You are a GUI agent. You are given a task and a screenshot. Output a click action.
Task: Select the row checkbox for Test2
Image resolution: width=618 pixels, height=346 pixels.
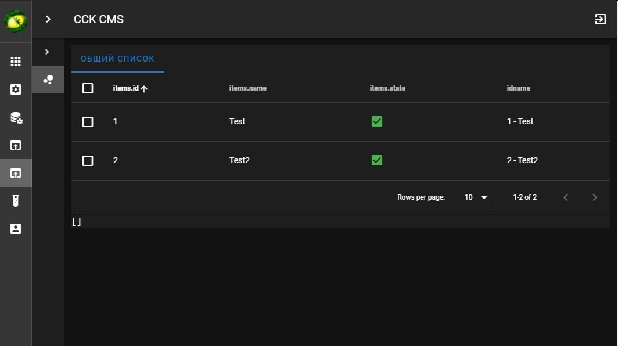coord(88,161)
